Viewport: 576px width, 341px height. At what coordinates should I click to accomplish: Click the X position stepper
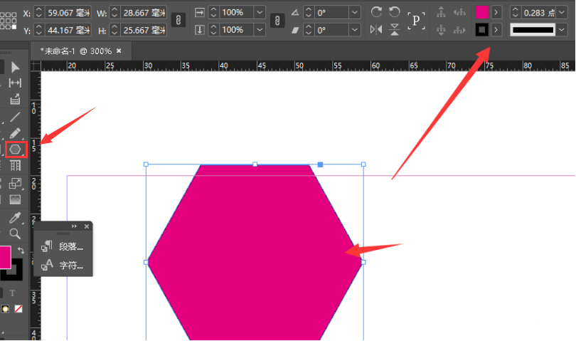(39, 13)
